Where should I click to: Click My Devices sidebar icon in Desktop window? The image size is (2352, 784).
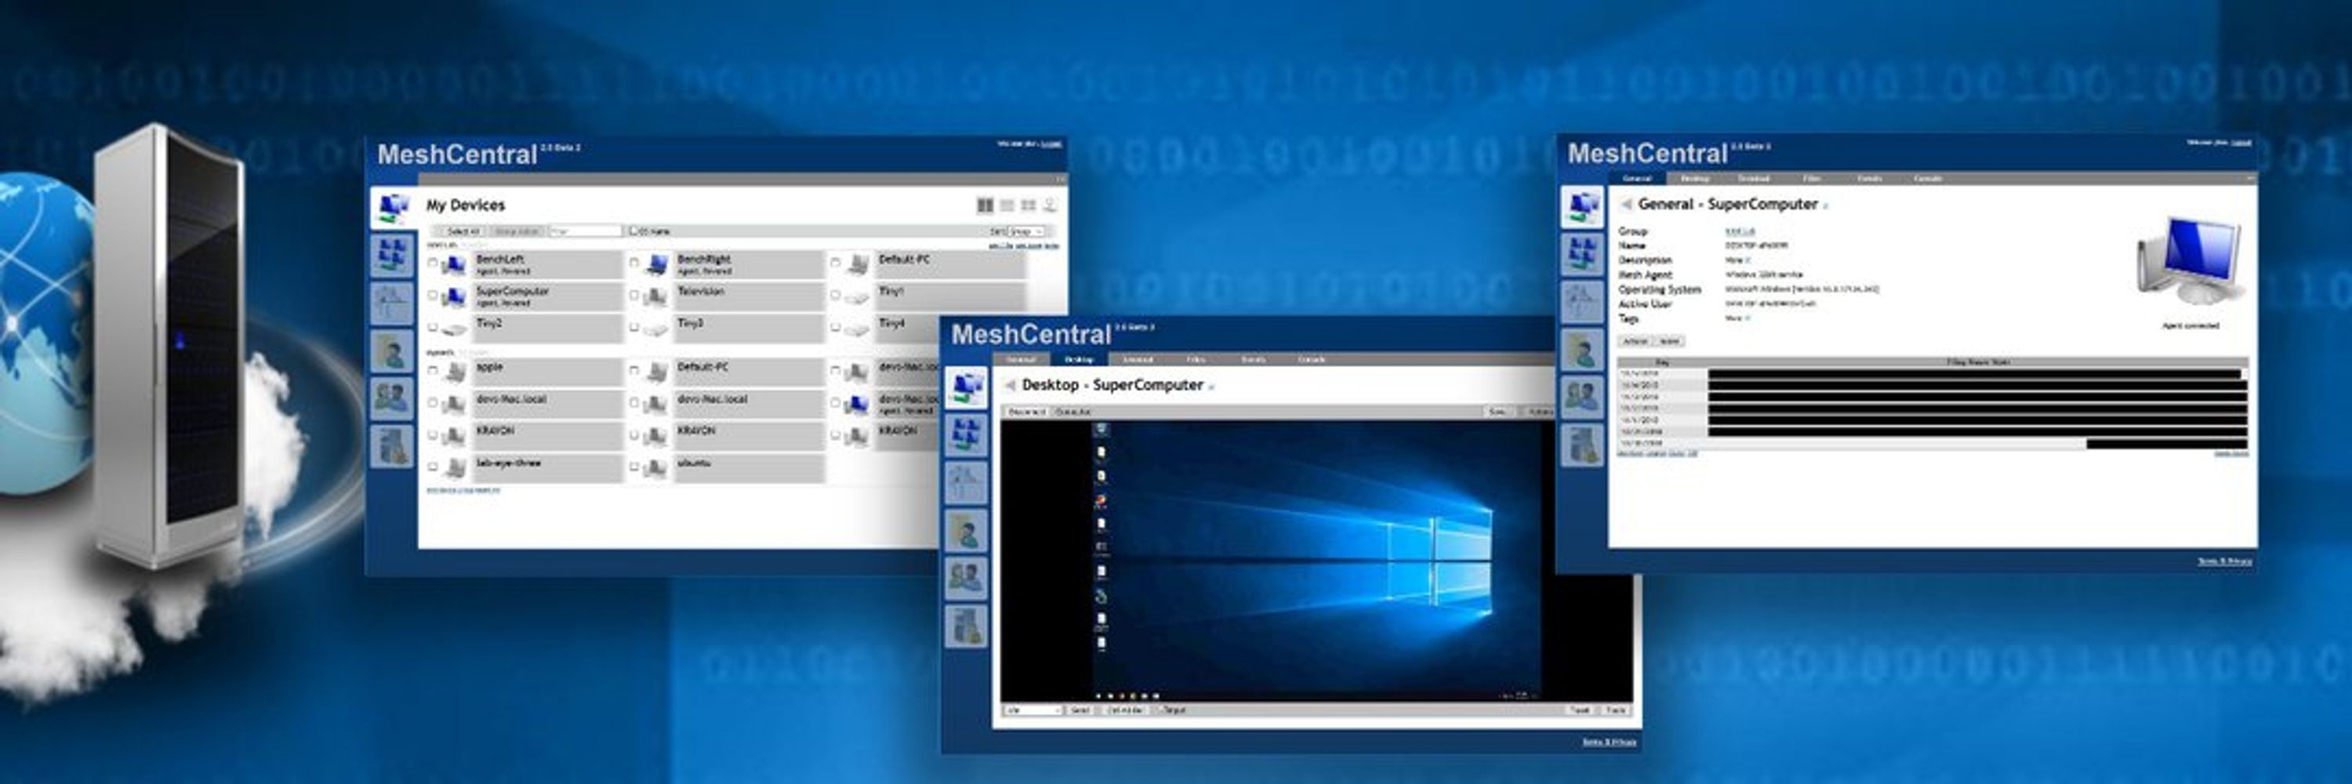pos(965,388)
